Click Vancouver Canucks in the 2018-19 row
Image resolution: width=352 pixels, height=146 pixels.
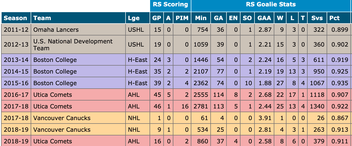(62, 130)
